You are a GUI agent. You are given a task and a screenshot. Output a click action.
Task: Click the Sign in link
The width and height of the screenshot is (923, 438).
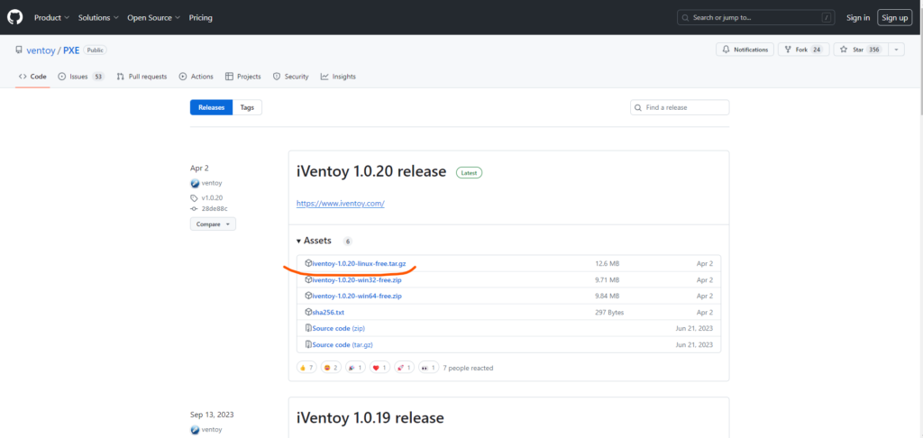[858, 18]
